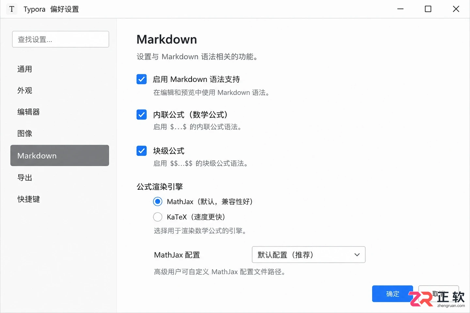This screenshot has width=470, height=313.
Task: Click the MathJax 配置 label
Action: click(x=177, y=255)
